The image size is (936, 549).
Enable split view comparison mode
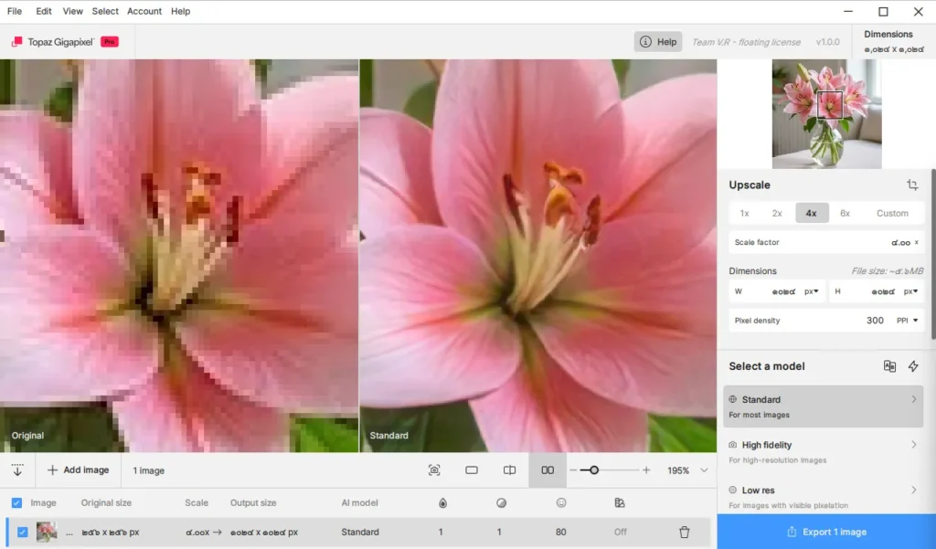point(510,470)
